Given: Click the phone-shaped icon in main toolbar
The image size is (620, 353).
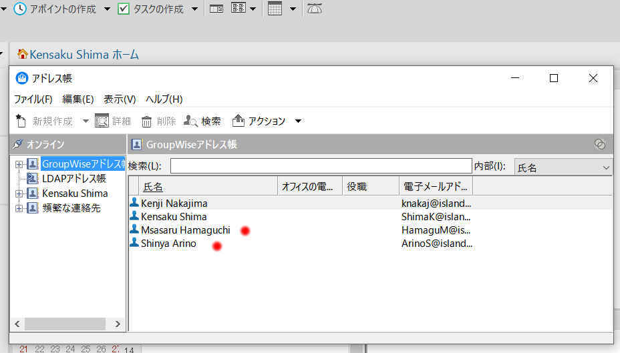Looking at the screenshot, I should point(315,8).
